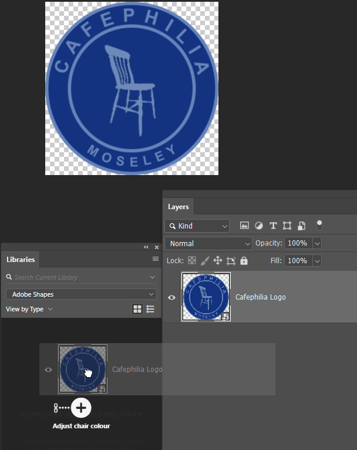Select Cafephilia Logo layer thumbnail in Layers

pos(206,297)
